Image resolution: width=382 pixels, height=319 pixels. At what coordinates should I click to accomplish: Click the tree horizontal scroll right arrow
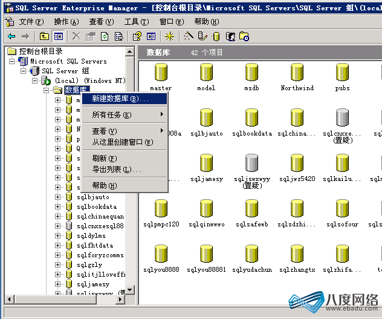(x=120, y=299)
